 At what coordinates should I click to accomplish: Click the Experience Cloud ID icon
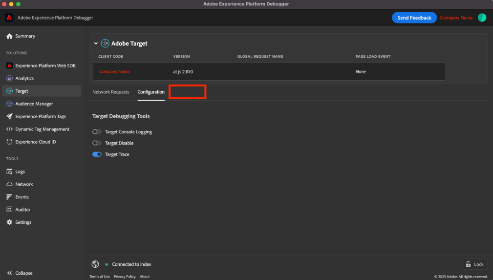[x=9, y=142]
